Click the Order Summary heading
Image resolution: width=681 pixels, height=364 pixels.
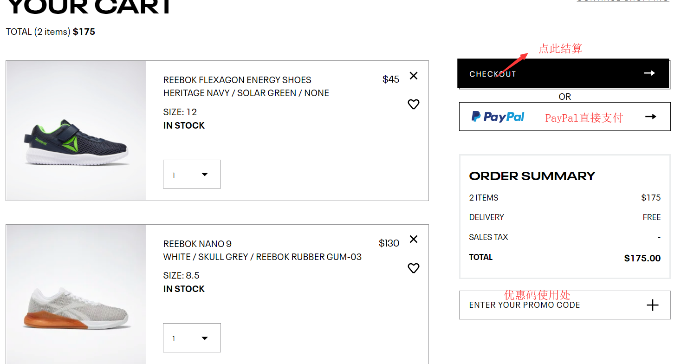tap(532, 176)
